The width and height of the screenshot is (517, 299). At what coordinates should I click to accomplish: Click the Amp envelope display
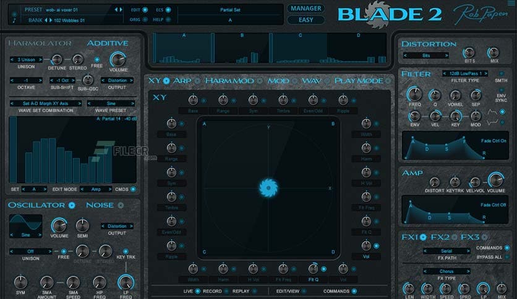pyautogui.click(x=455, y=210)
